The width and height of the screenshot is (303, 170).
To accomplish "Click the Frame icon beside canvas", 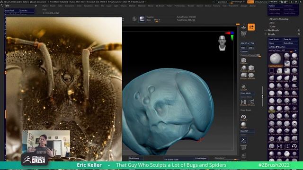I will [244, 140].
